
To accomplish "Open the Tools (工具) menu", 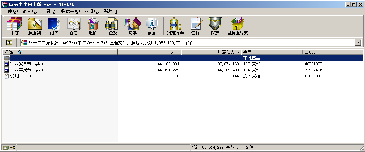I will tap(49, 11).
